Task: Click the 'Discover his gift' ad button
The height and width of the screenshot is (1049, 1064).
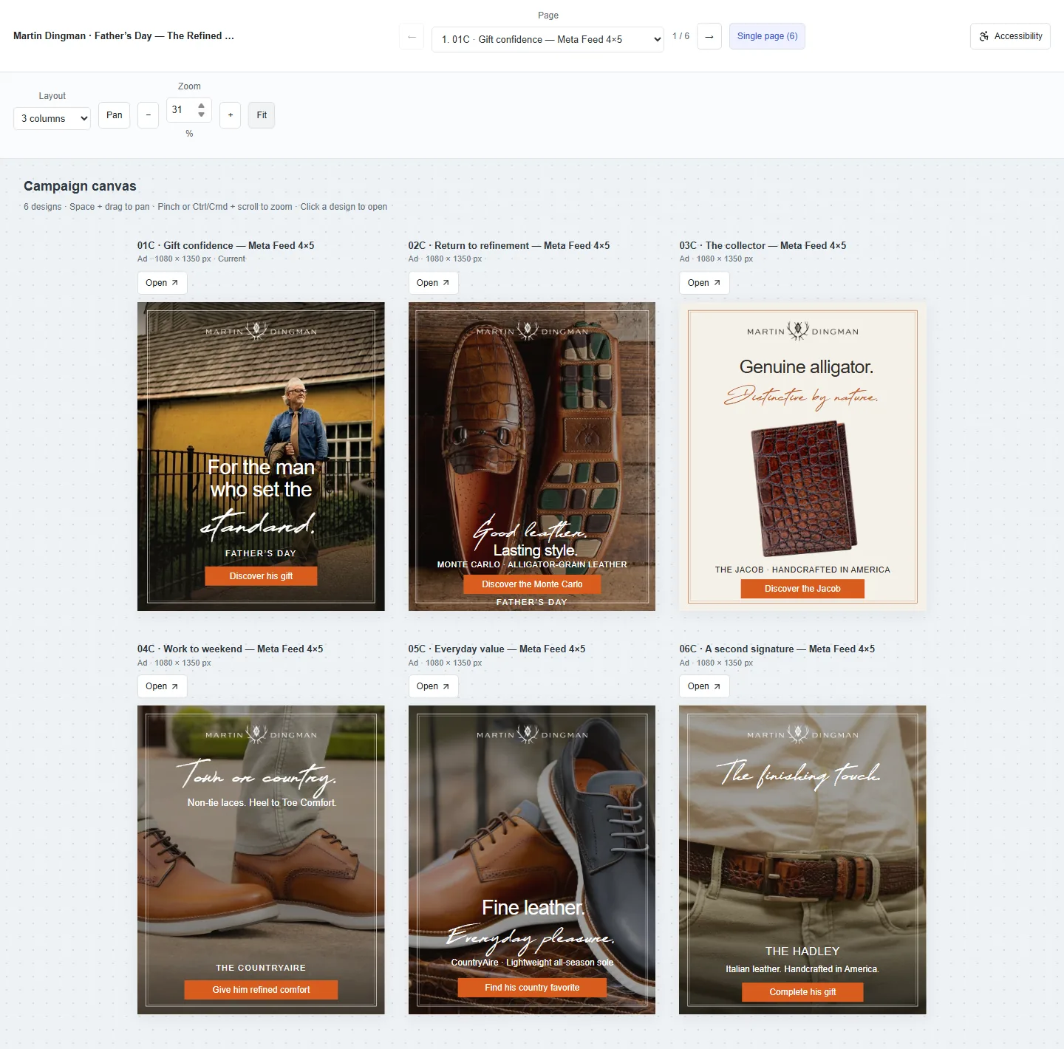Action: (261, 576)
